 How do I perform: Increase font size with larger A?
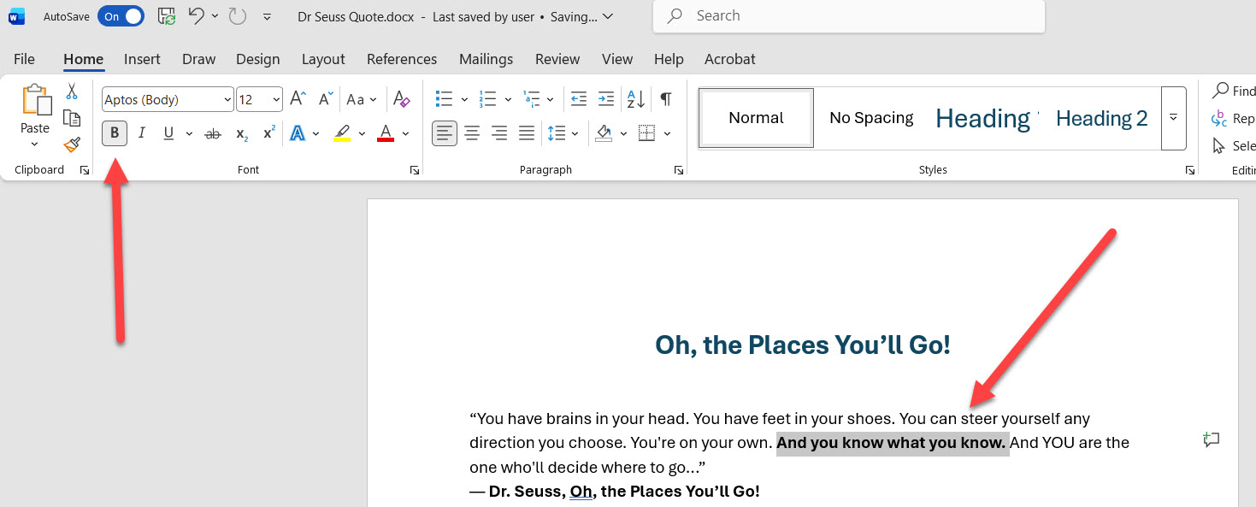pos(298,99)
